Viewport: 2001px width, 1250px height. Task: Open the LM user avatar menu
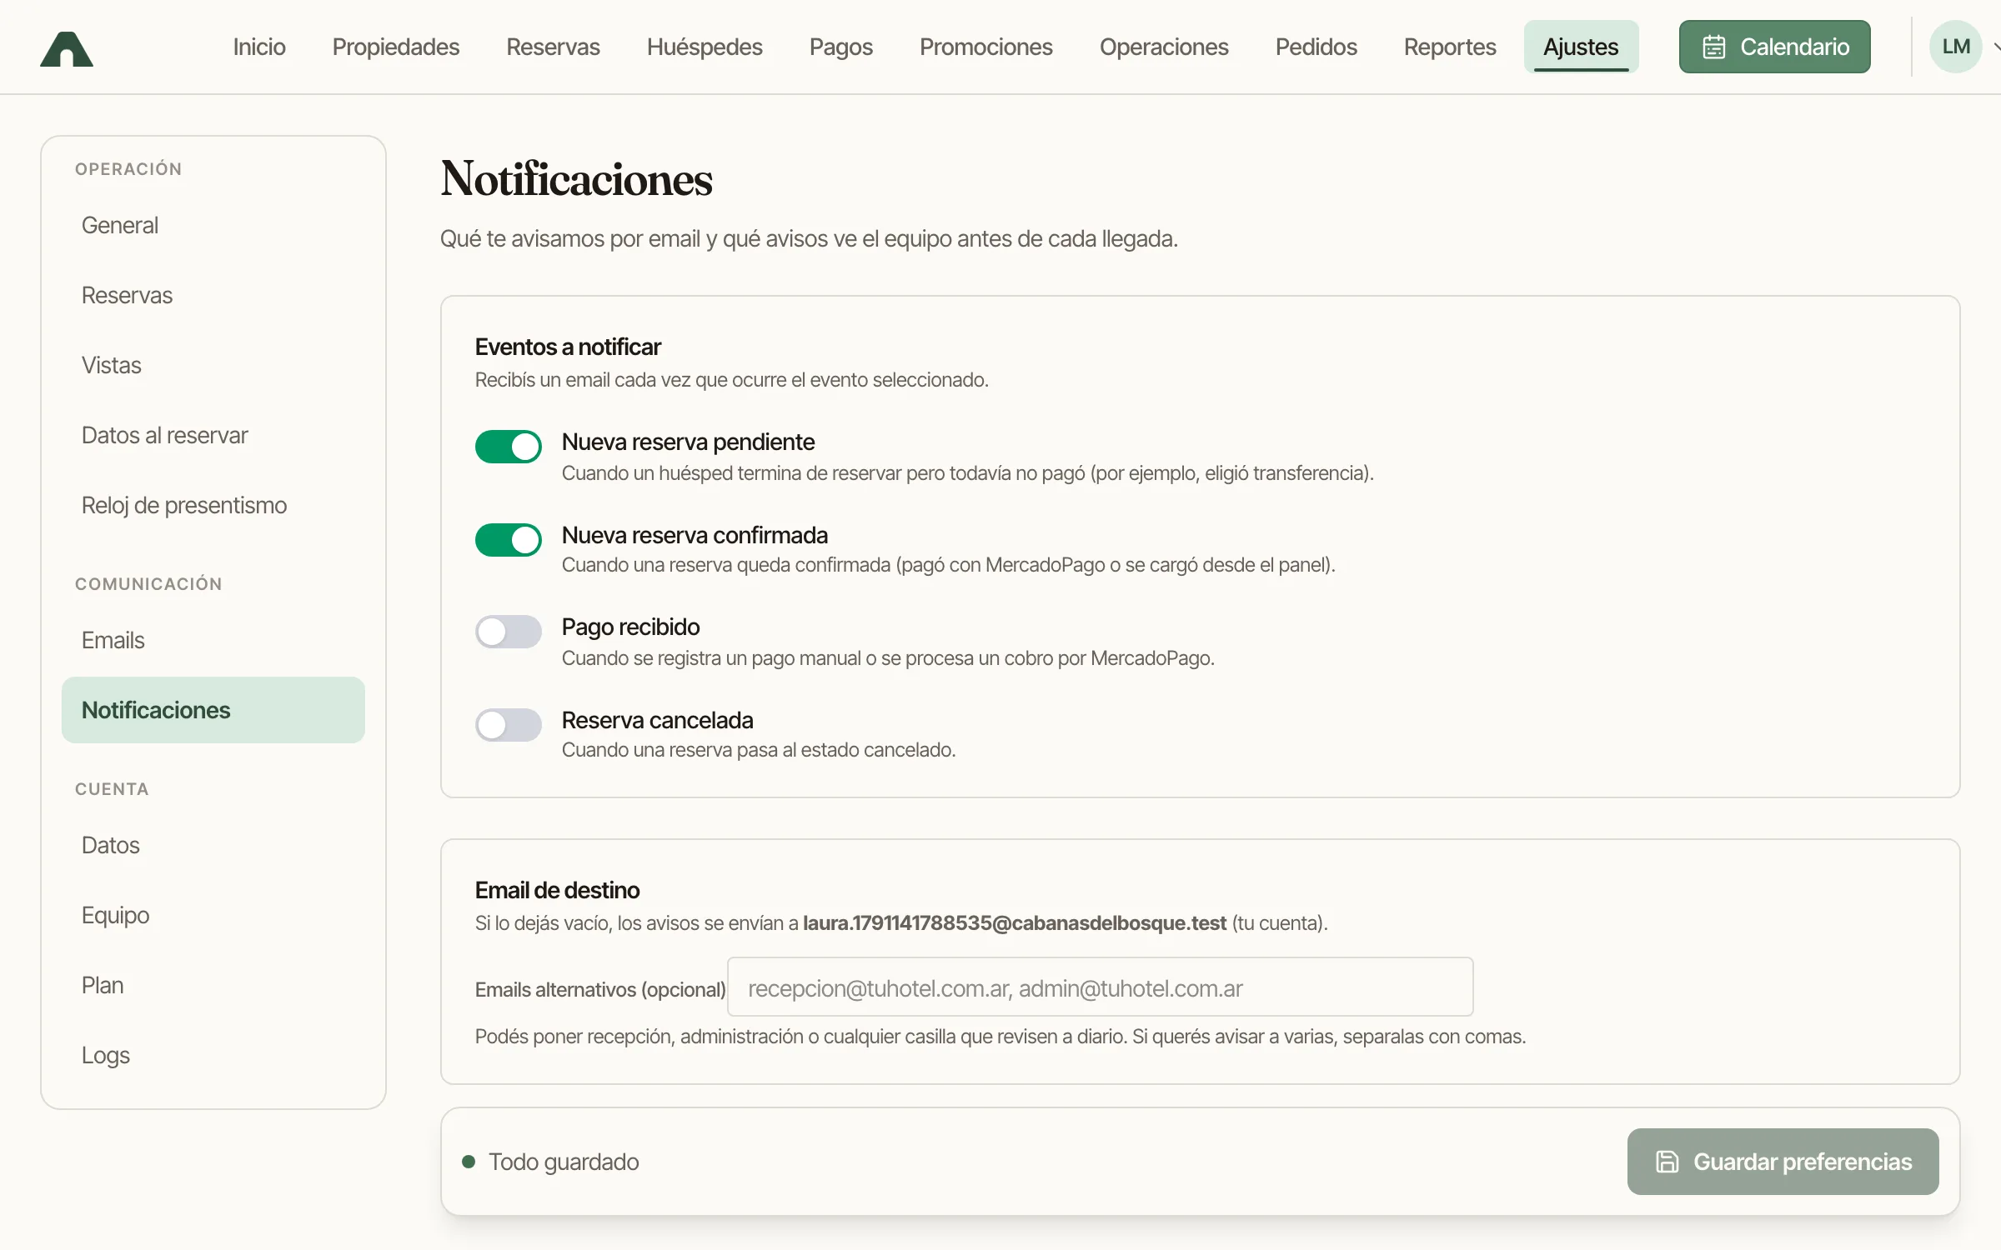(x=1955, y=47)
